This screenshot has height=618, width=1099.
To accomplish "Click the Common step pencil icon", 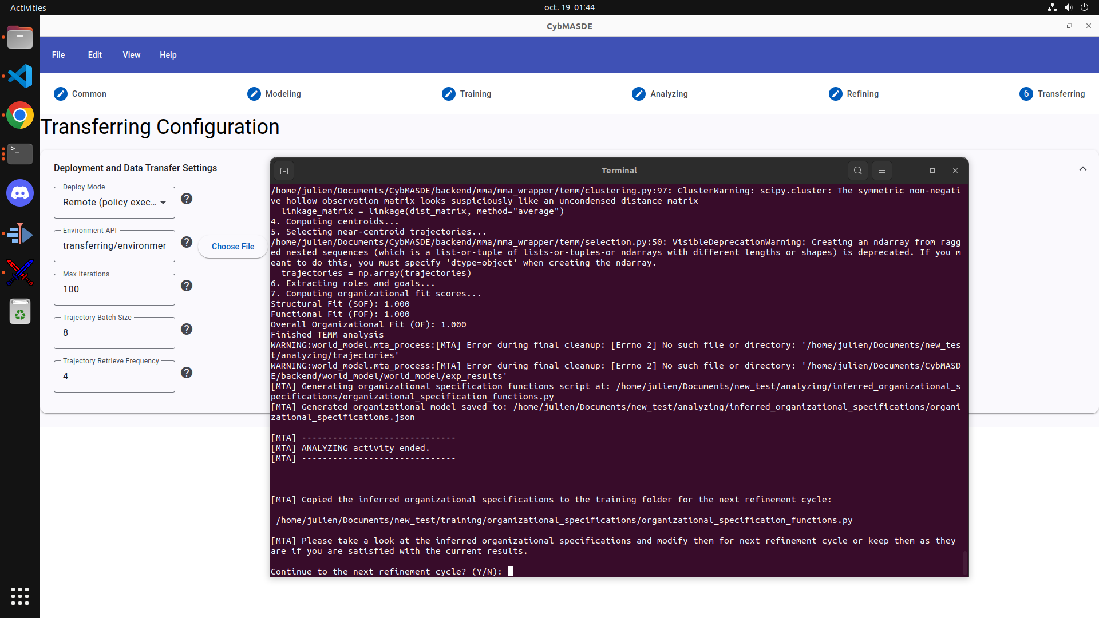I will pyautogui.click(x=61, y=94).
